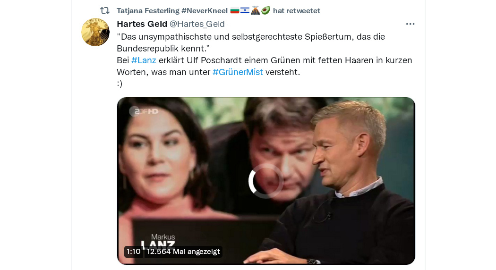The width and height of the screenshot is (496, 270).
Task: Click the Hartes Geld display name
Action: (x=142, y=24)
